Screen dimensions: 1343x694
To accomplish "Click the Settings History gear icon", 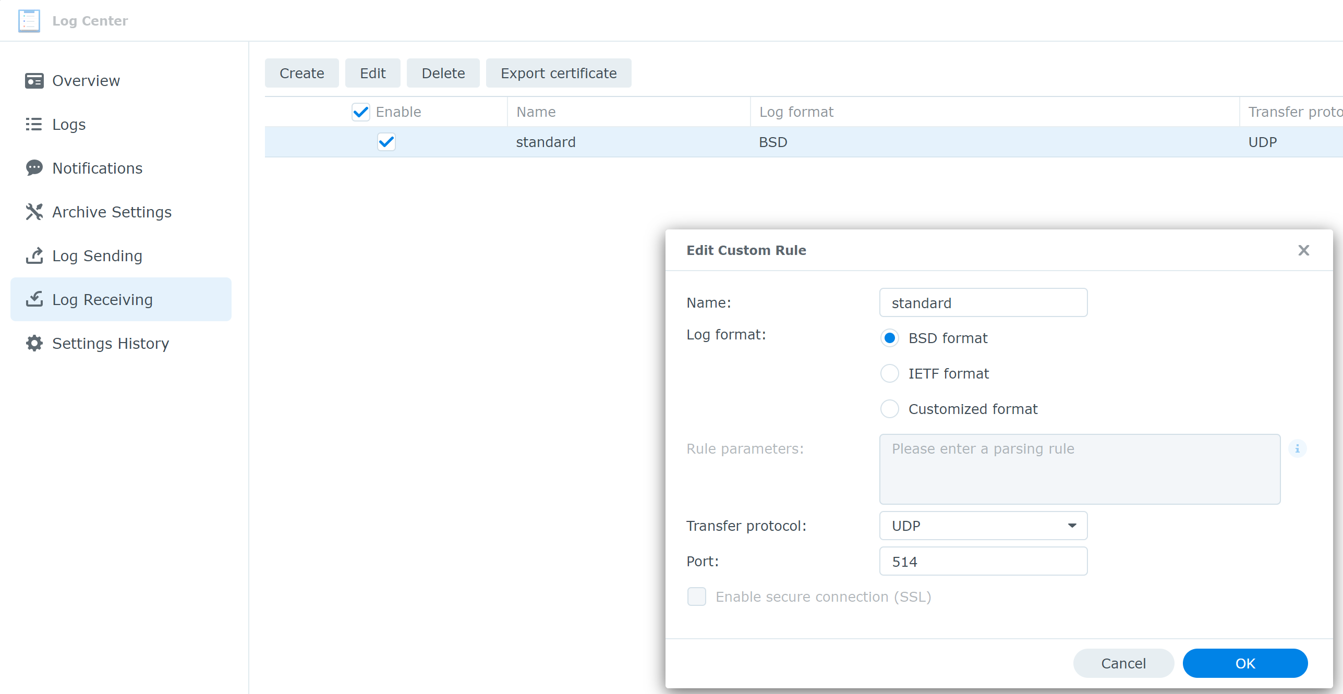I will click(34, 343).
